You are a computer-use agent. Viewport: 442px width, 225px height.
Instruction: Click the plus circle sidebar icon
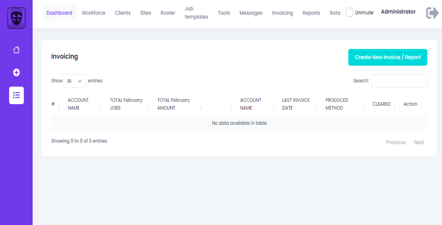(16, 72)
